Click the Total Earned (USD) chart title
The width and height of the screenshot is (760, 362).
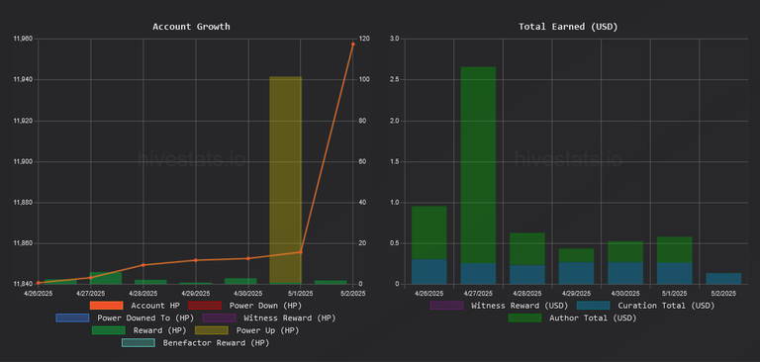click(568, 27)
